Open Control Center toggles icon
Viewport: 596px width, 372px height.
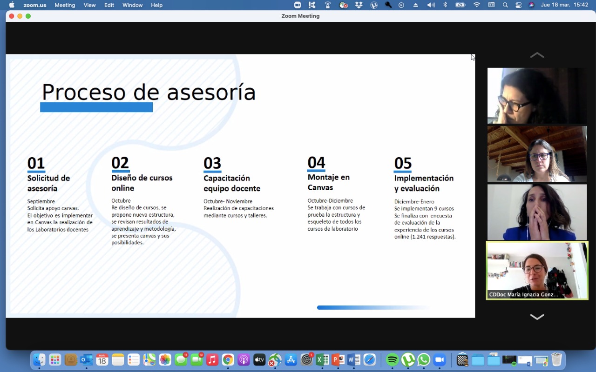tap(518, 5)
